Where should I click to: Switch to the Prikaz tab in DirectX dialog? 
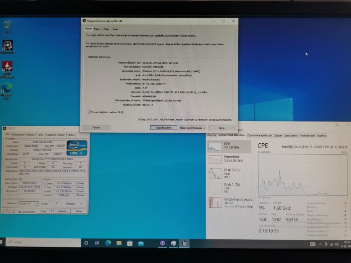[x=97, y=29]
